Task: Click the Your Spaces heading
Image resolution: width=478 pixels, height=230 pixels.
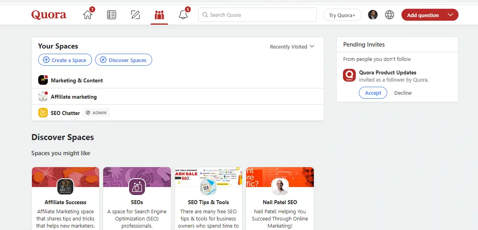Action: pos(58,46)
